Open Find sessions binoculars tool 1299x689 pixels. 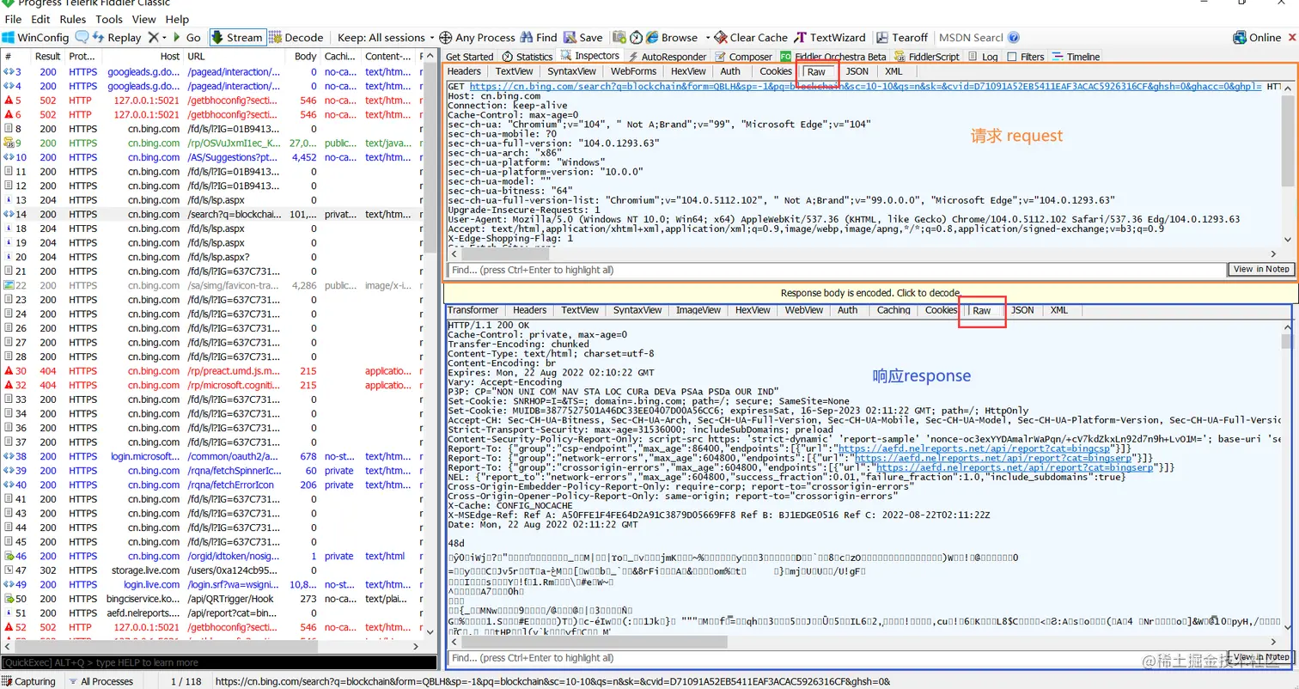pyautogui.click(x=539, y=38)
